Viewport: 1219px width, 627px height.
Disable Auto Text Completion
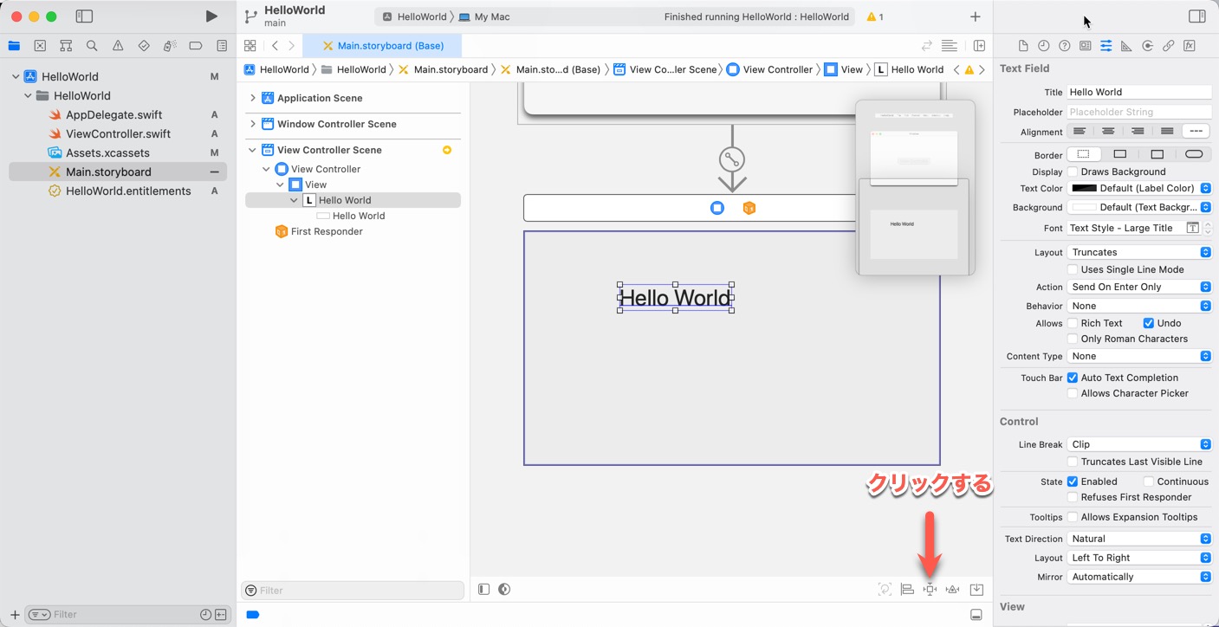[x=1073, y=378]
